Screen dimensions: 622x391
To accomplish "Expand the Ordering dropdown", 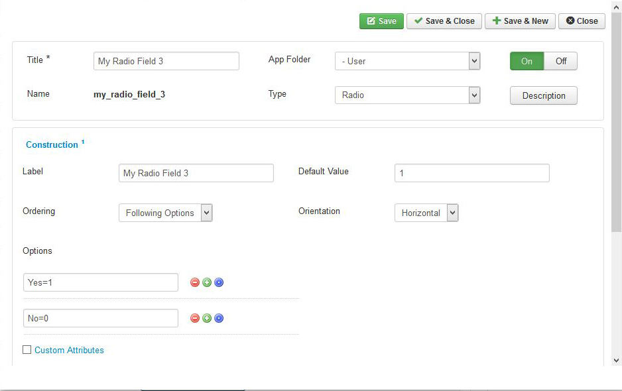I will pyautogui.click(x=165, y=213).
